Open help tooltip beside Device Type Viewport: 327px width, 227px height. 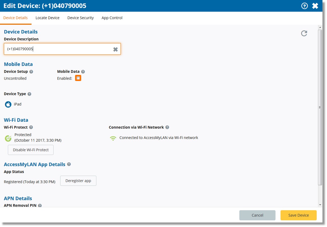pyautogui.click(x=29, y=94)
